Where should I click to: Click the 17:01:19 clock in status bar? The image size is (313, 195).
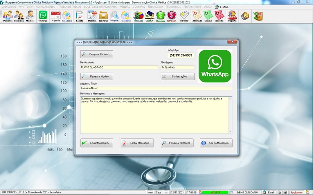click(x=192, y=192)
